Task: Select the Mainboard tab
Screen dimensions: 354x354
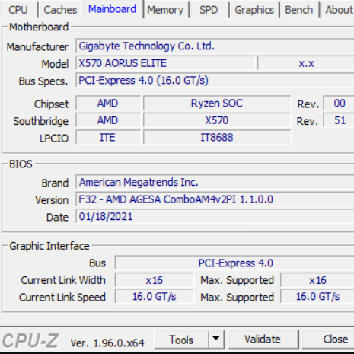Action: [113, 9]
